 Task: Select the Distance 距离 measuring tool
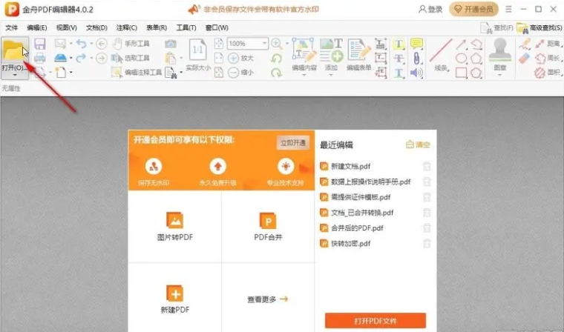coord(548,44)
